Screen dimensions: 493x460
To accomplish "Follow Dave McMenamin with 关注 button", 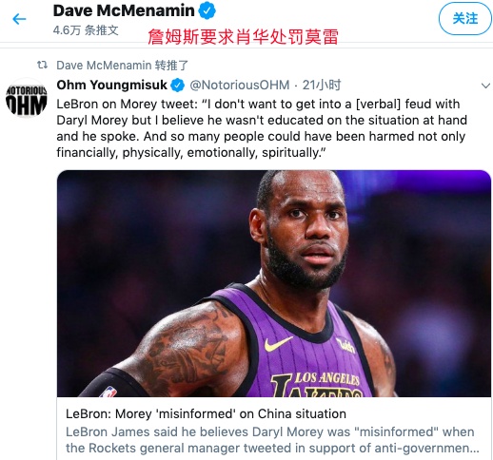I will [465, 18].
